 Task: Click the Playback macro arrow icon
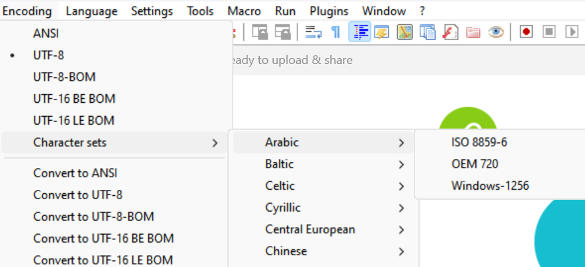[x=571, y=32]
